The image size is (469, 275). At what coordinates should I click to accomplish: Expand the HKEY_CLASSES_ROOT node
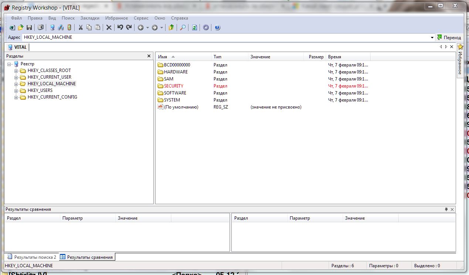16,71
